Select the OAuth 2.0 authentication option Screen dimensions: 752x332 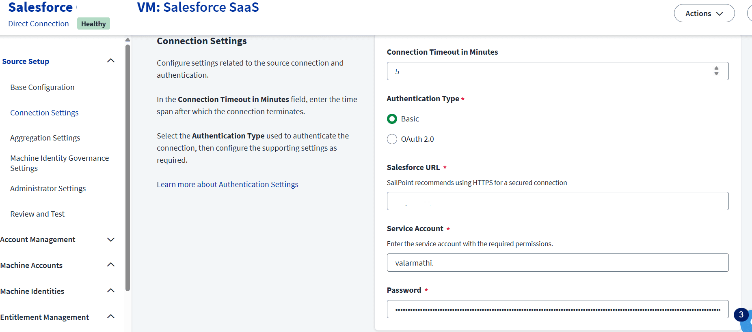tap(392, 139)
